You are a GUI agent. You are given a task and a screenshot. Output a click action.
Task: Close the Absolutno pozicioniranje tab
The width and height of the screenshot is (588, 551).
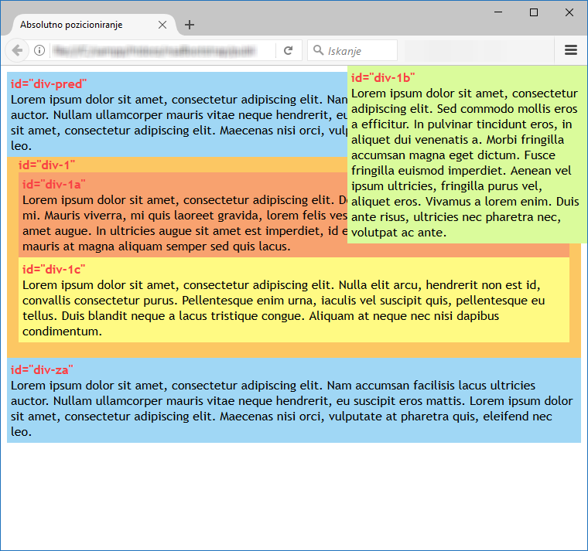click(x=162, y=25)
